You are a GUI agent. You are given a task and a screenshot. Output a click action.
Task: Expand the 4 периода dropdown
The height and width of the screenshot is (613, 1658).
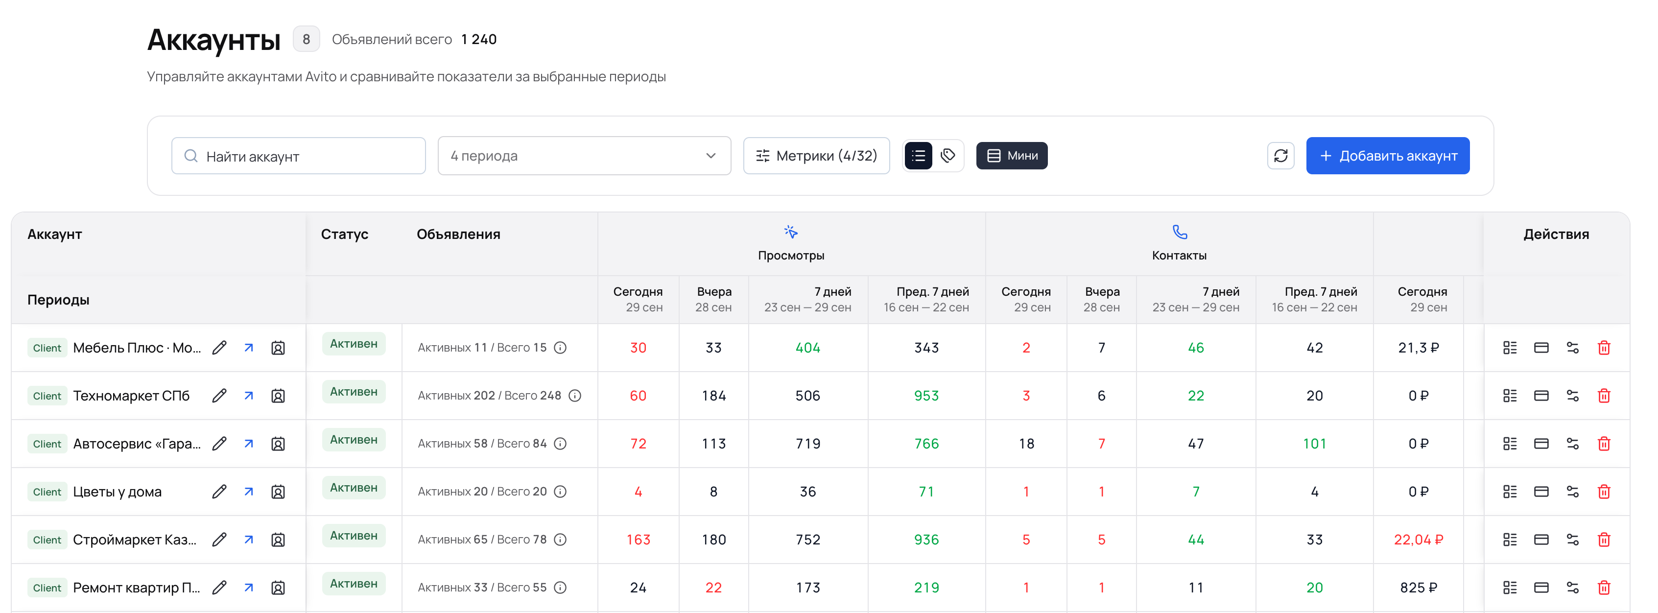point(584,156)
